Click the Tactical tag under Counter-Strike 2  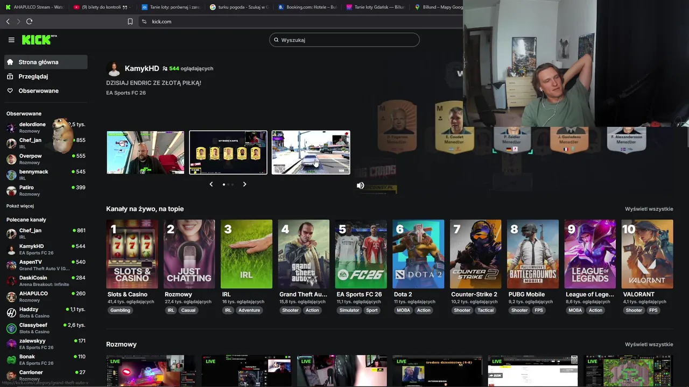point(486,310)
